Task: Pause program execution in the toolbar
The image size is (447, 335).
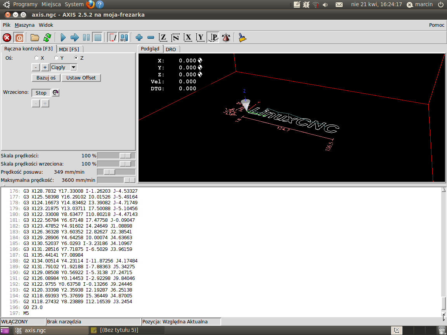Action: [x=86, y=38]
